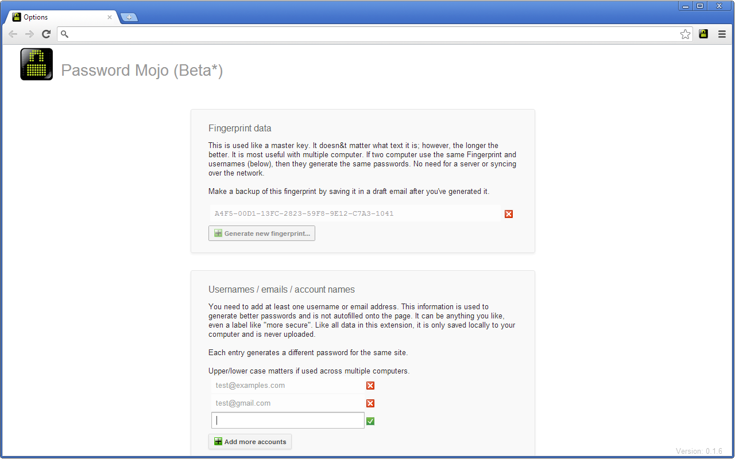Click the Upper/lower case matters sentence
735x459 pixels.
[309, 371]
